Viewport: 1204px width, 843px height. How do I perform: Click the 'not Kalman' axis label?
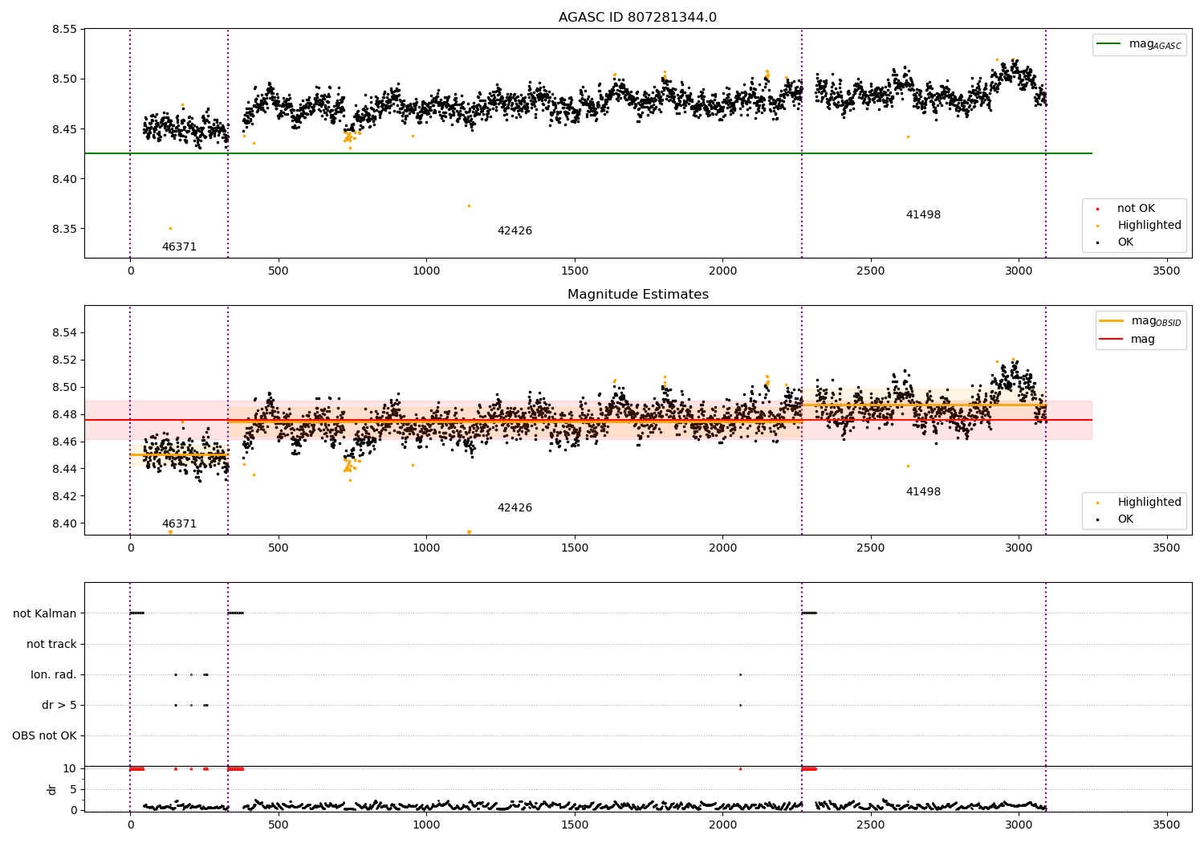tap(45, 614)
